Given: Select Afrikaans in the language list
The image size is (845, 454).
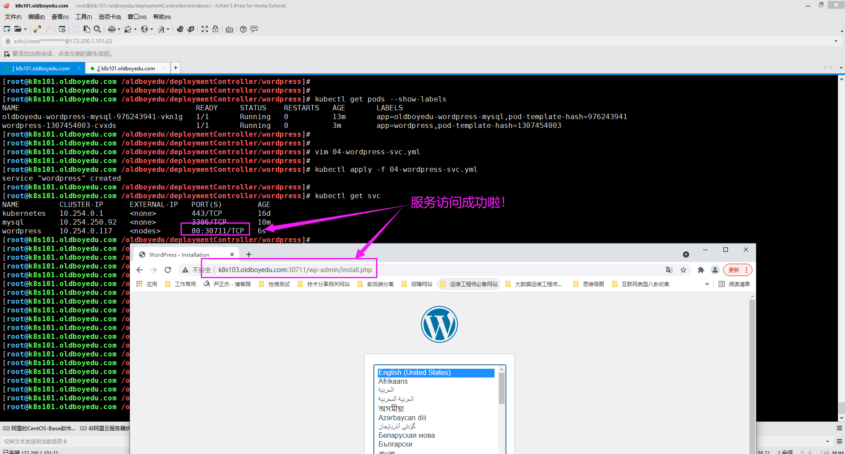Looking at the screenshot, I should click(x=393, y=381).
